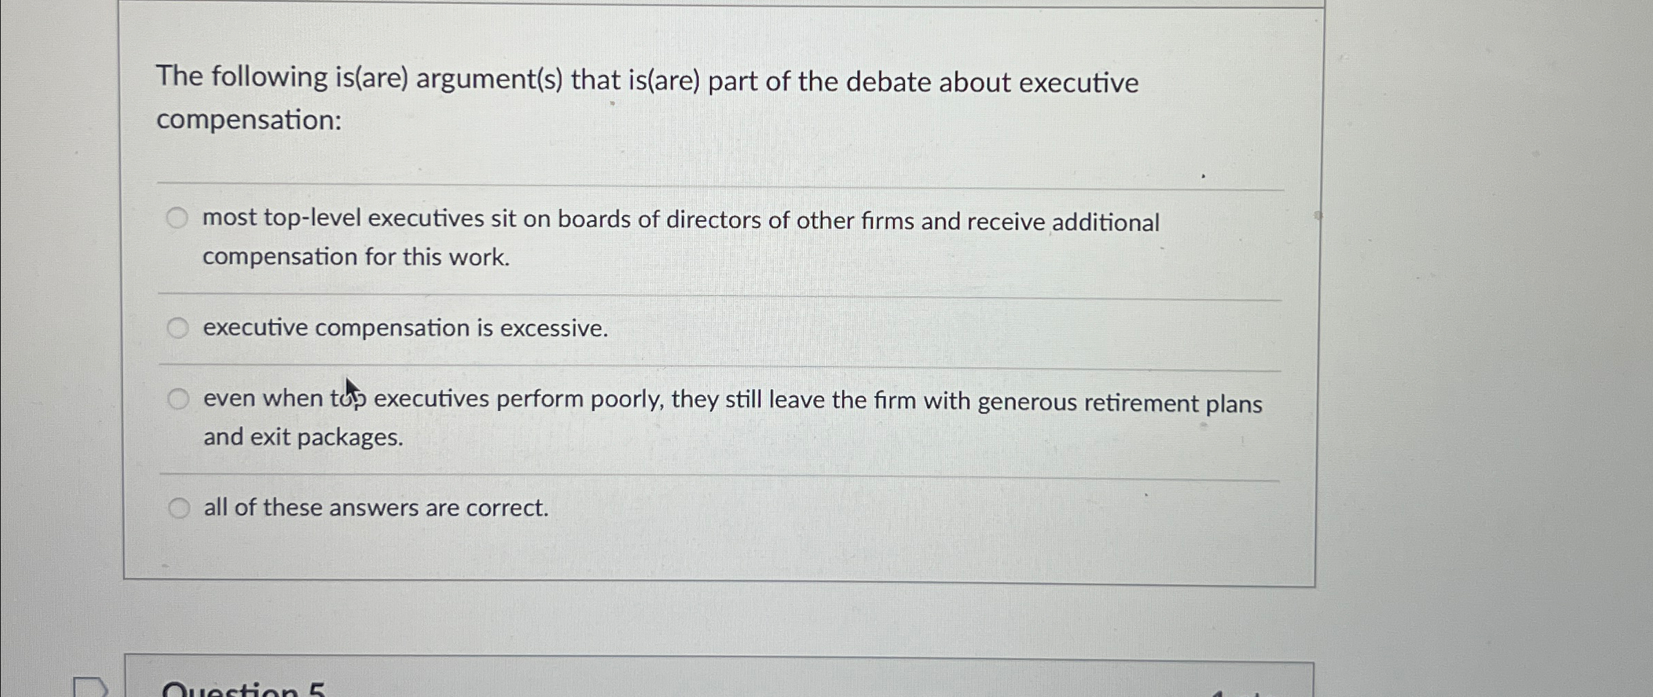Click the answer text "executive compensation is excessive"
1653x697 pixels.
pyautogui.click(x=404, y=329)
